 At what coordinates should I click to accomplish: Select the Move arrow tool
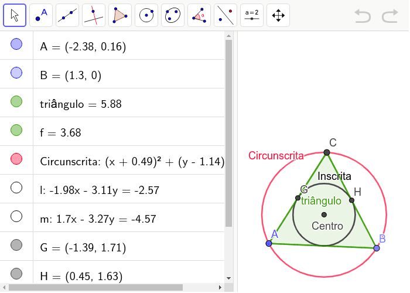coord(15,15)
